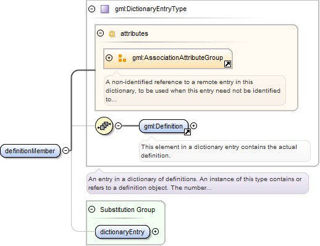Click the orange @ attributes icon
Viewport: 320px width, 246px height.
112,33
